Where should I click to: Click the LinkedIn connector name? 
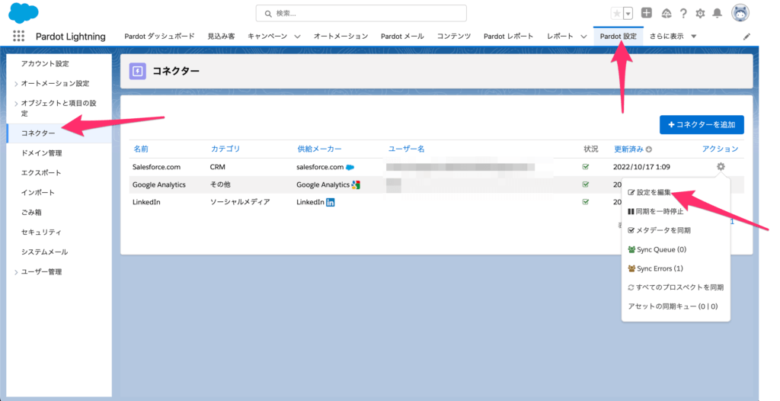tap(146, 202)
